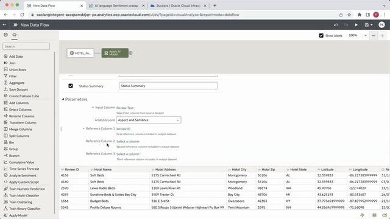Screen dimensions: 390x219
Task: Choose the Transform Column step icon
Action: pyautogui.click(x=5, y=122)
